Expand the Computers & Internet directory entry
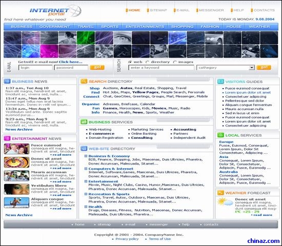This screenshot has width=282, height=246. click(86, 169)
